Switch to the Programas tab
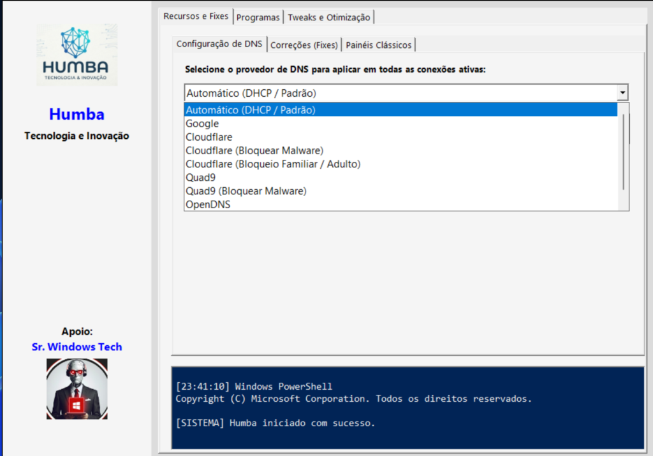 pyautogui.click(x=258, y=17)
